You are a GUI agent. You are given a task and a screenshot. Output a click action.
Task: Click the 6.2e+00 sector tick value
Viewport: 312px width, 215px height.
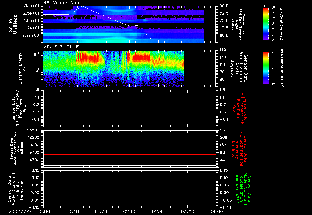[x=31, y=36]
